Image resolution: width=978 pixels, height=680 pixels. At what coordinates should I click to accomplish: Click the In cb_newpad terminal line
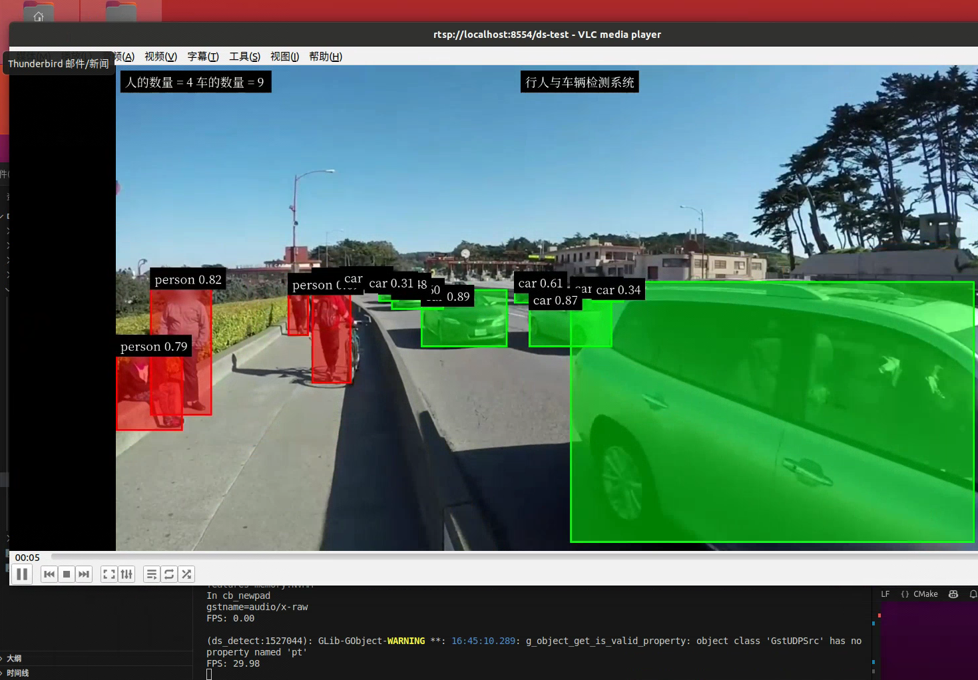(238, 595)
